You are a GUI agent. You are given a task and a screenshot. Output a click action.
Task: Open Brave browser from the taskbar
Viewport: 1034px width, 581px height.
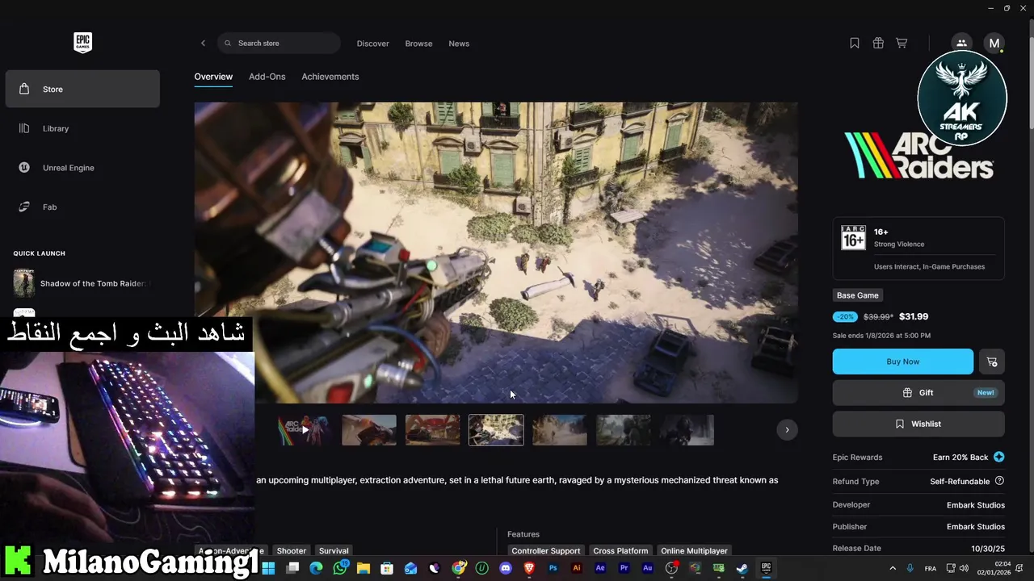529,568
